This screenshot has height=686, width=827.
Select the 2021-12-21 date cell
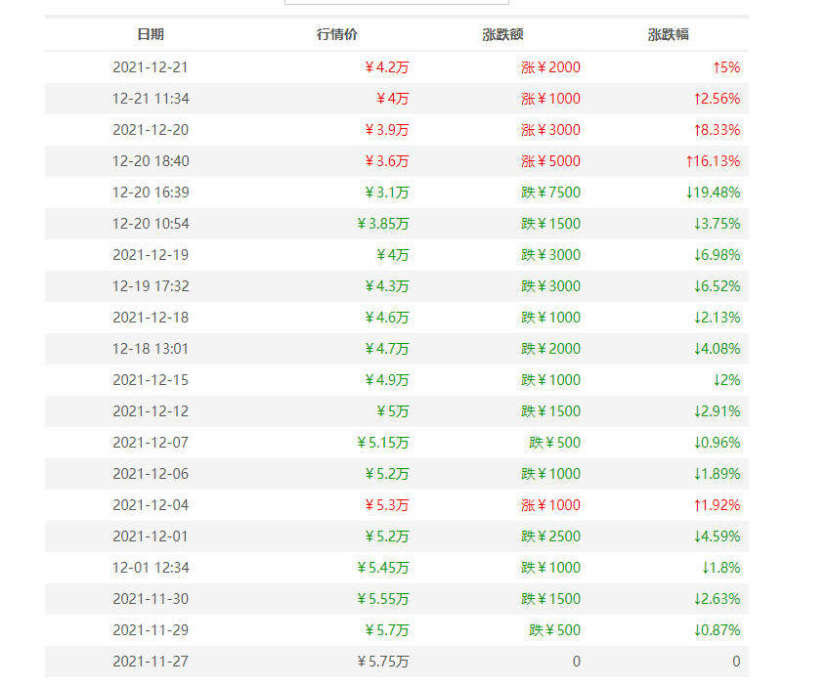tap(151, 67)
